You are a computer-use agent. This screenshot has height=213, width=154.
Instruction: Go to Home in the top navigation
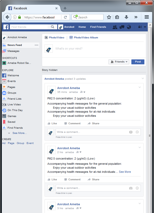coord(82,27)
